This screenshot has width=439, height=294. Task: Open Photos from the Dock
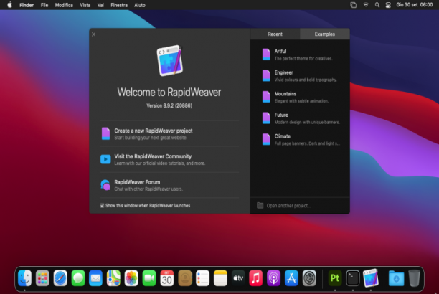point(131,278)
